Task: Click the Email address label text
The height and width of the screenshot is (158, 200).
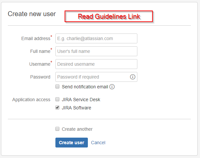Action: (36, 38)
